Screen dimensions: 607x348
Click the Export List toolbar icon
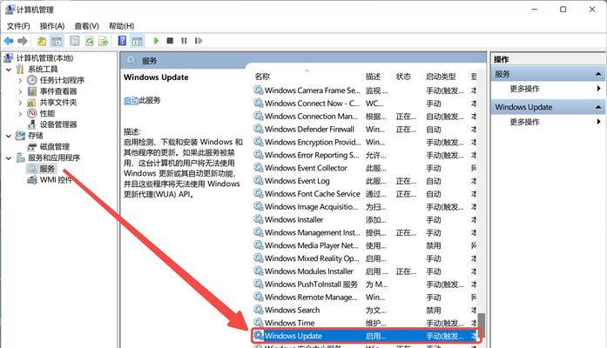104,41
